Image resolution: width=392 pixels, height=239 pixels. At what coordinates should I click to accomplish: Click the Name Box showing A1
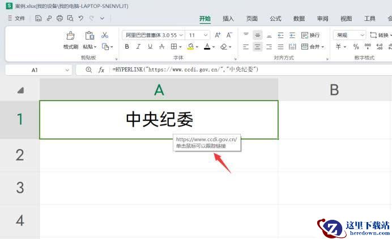point(35,69)
